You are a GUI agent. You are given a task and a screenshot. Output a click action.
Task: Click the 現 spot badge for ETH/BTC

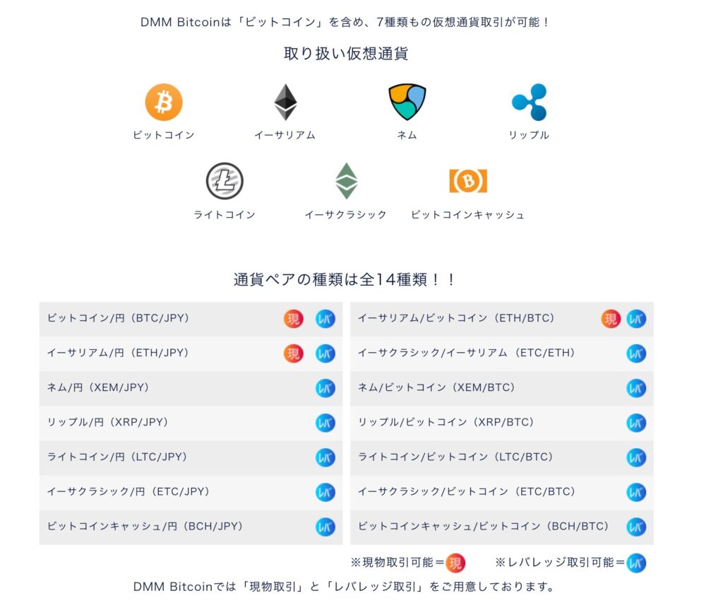(x=611, y=319)
